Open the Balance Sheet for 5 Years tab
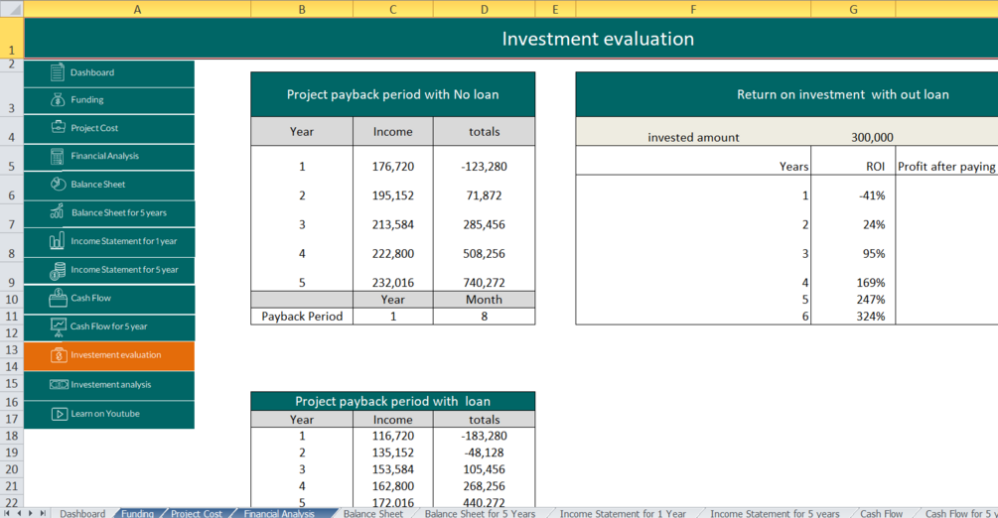Screen dimensions: 998x518 (480, 513)
